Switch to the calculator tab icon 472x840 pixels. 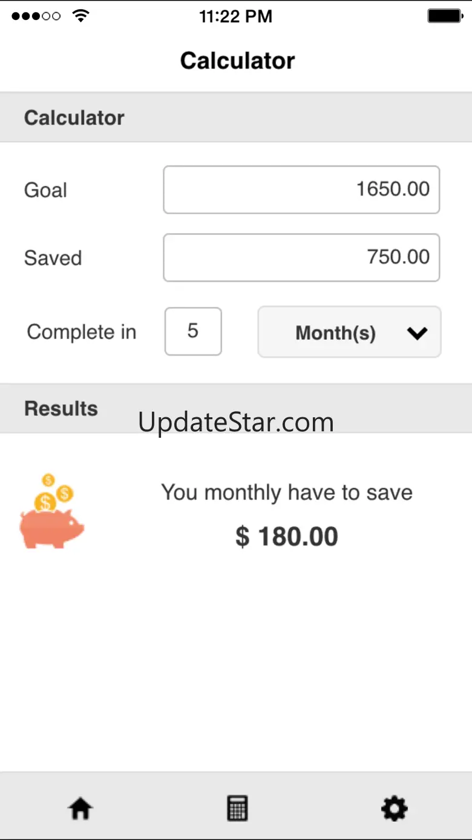[x=237, y=808]
